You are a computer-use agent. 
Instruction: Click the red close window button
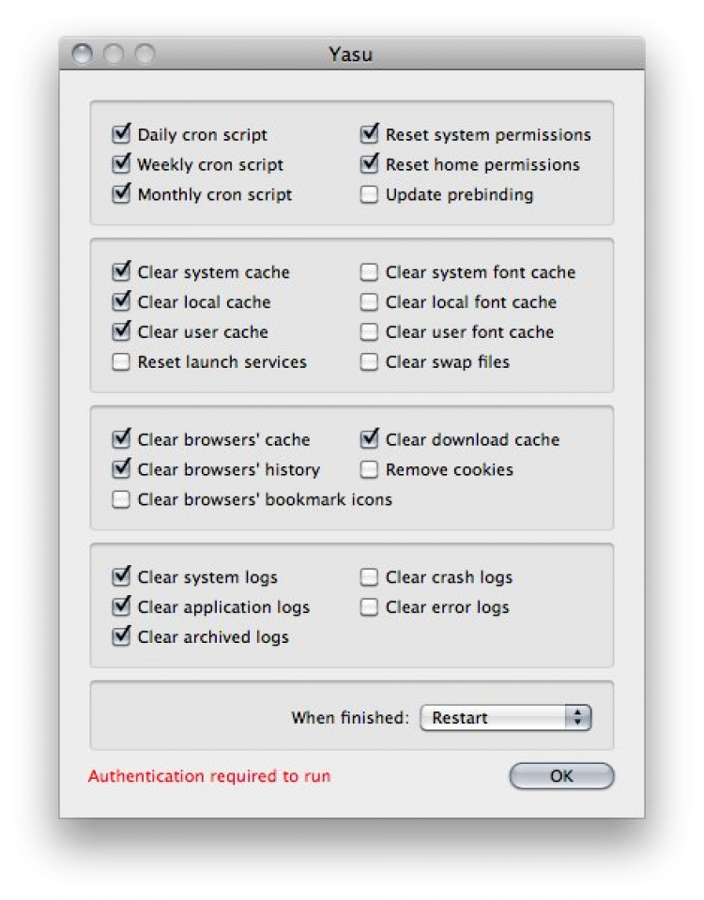click(83, 54)
